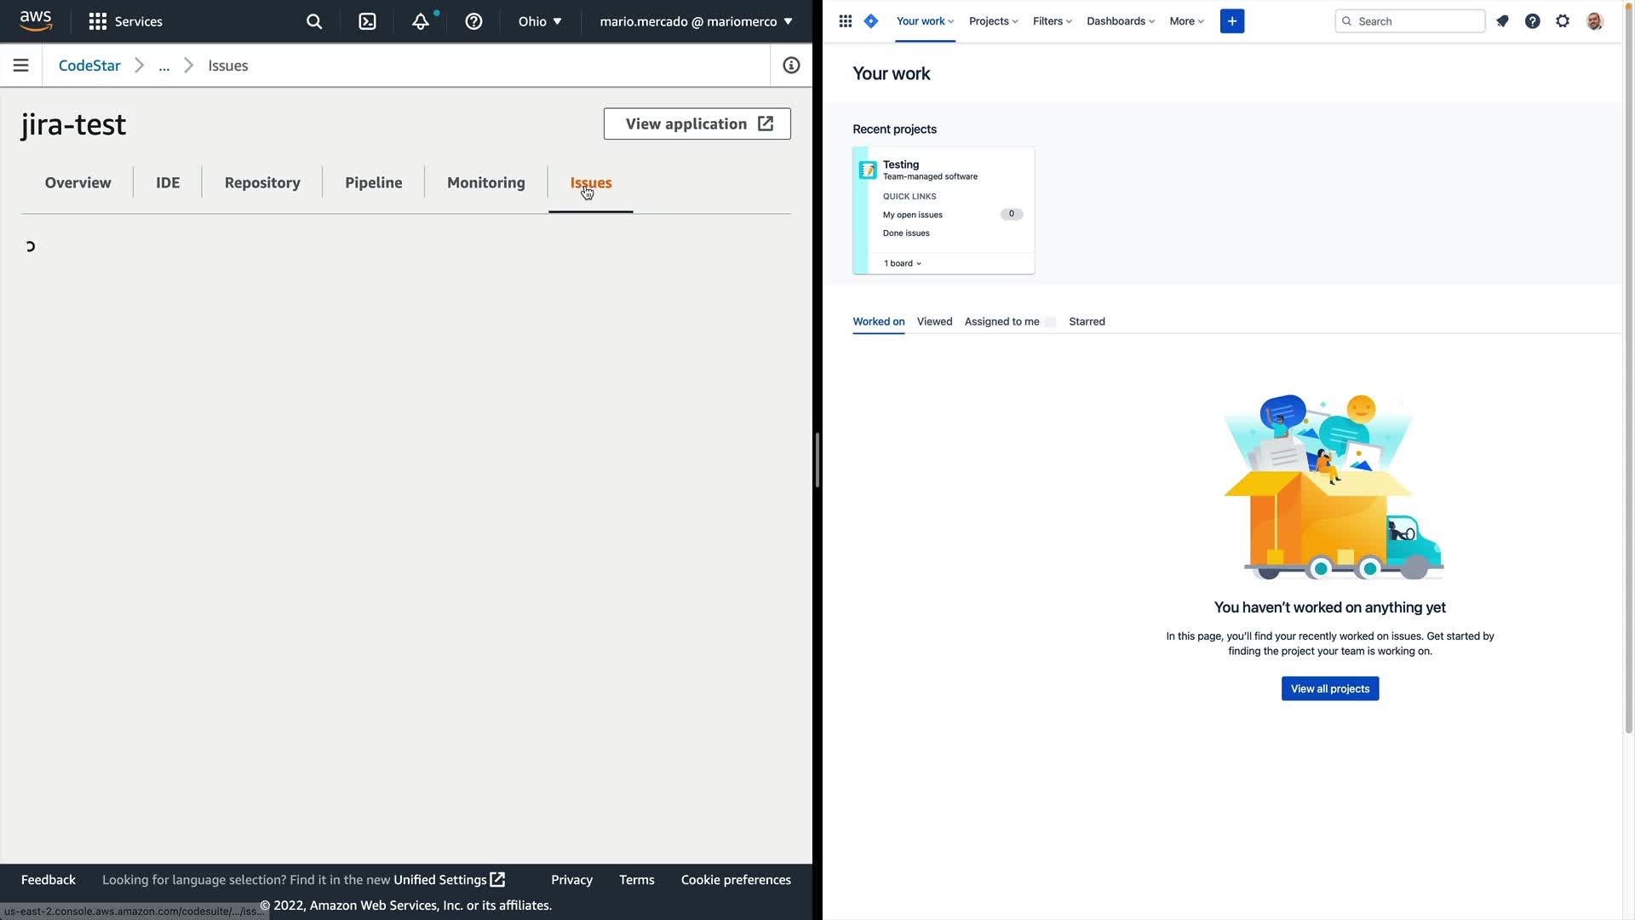Open the Jira app switcher grid
The image size is (1635, 920).
(845, 21)
